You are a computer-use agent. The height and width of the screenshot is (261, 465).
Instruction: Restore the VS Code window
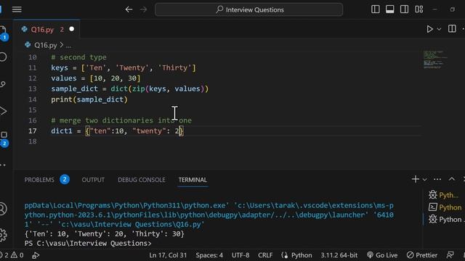[x=452, y=9]
